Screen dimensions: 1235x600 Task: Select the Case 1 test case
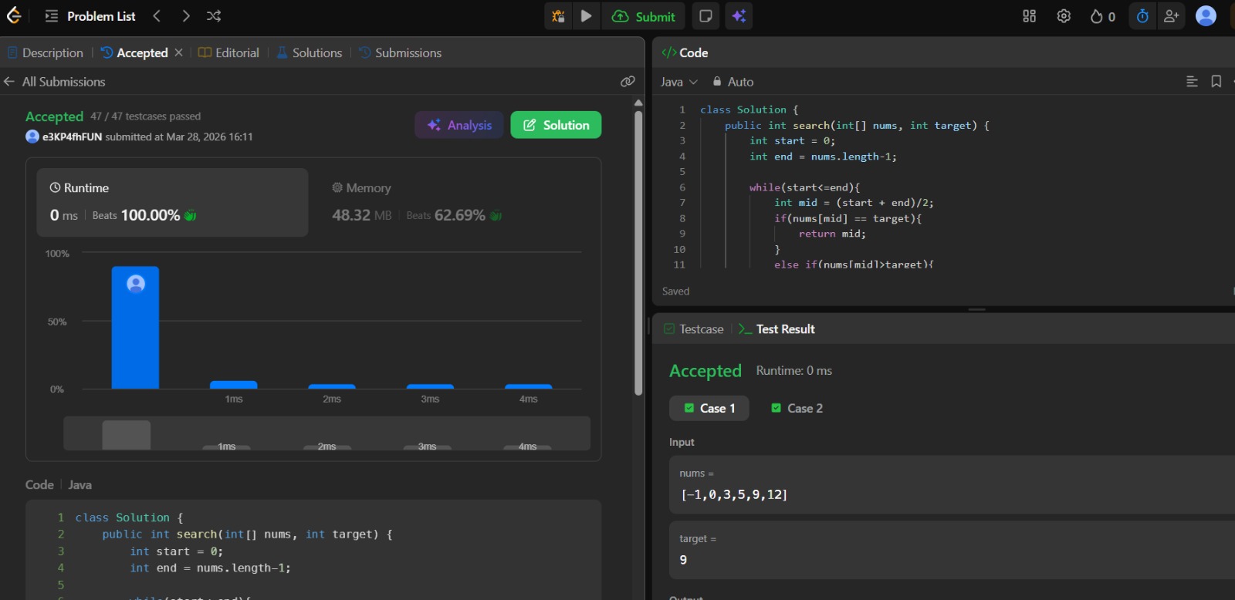pos(709,408)
